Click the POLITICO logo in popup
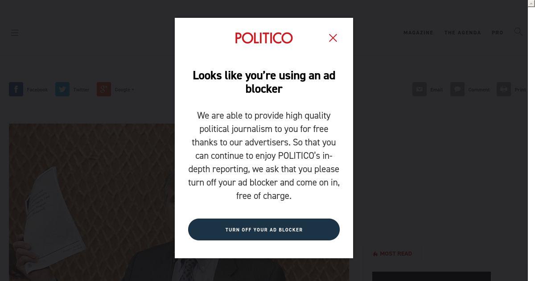The height and width of the screenshot is (281, 535). [x=264, y=38]
